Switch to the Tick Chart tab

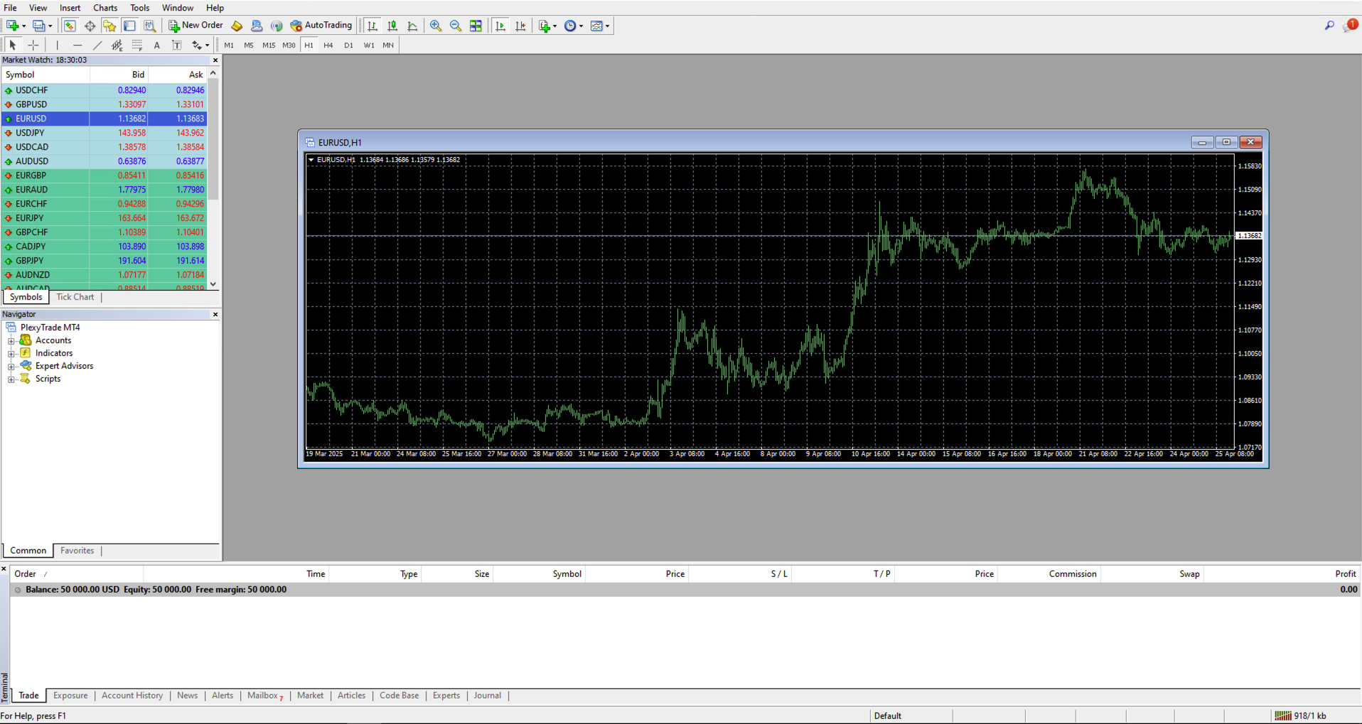75,297
